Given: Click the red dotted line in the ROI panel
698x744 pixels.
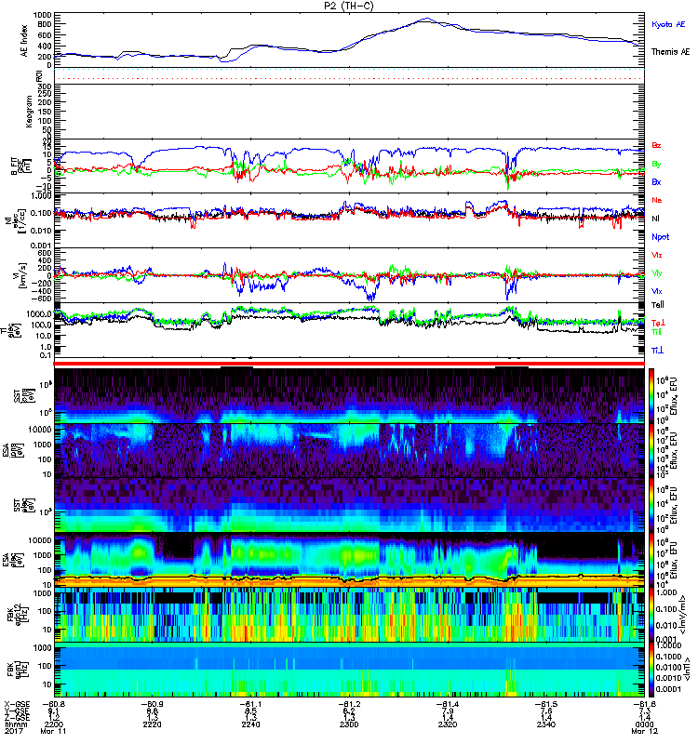Looking at the screenshot, I should 349,79.
